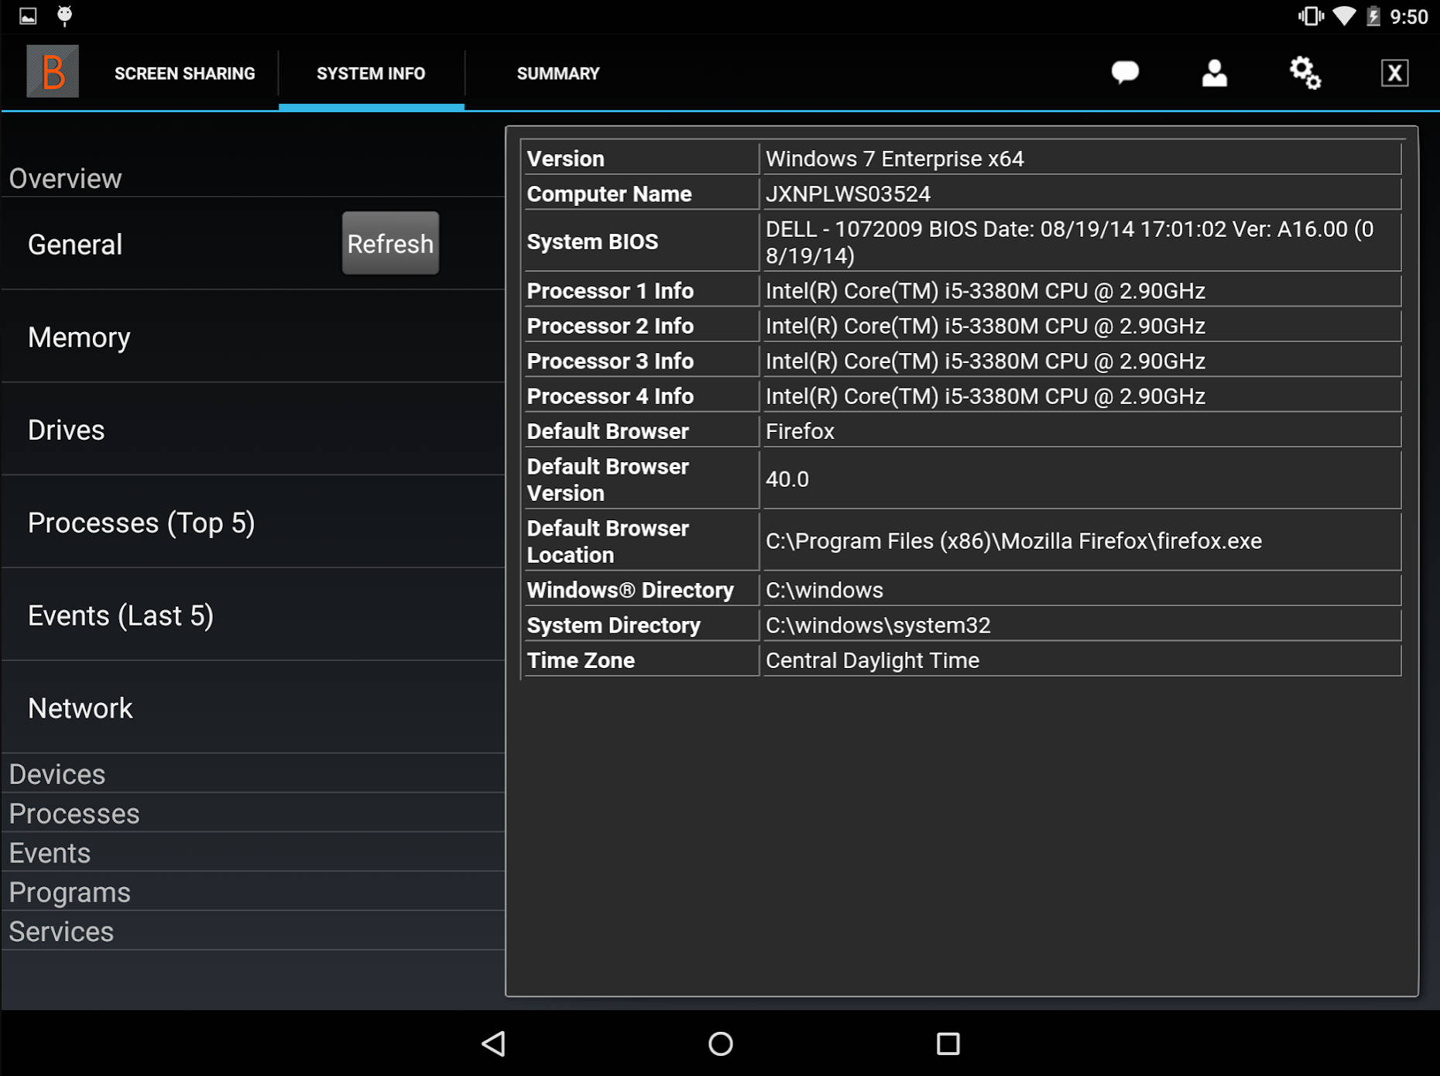
Task: Switch to Screen Sharing tab
Action: (x=184, y=74)
